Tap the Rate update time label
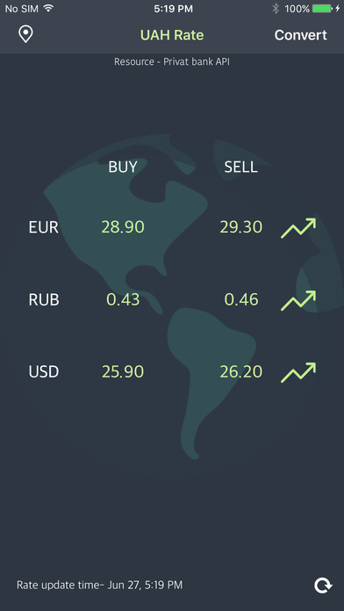The image size is (344, 611). 99,585
